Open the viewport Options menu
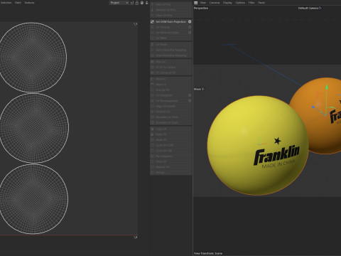 point(240,3)
